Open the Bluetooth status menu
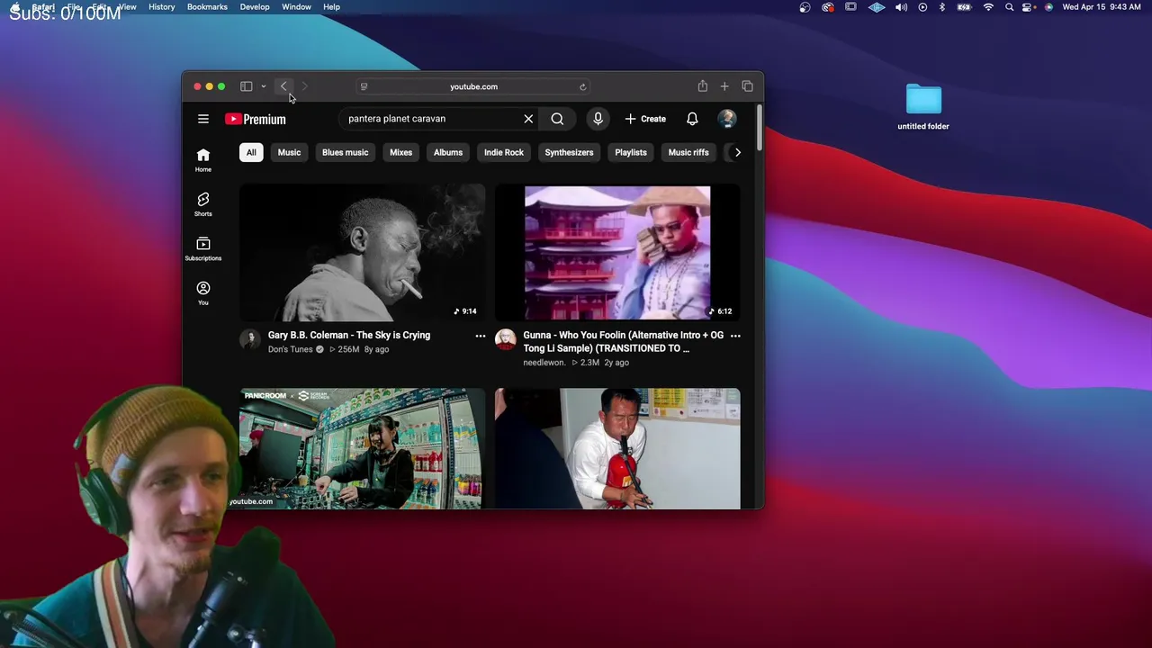The image size is (1152, 648). click(942, 7)
